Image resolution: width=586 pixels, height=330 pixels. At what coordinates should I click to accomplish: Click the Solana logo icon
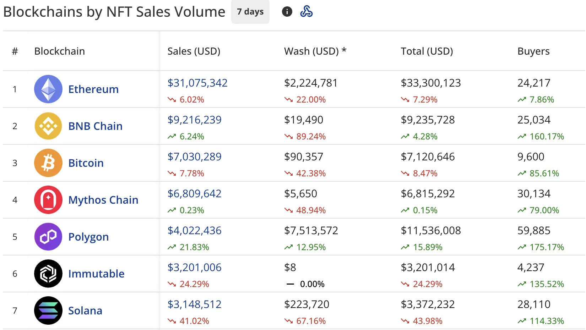coord(48,310)
